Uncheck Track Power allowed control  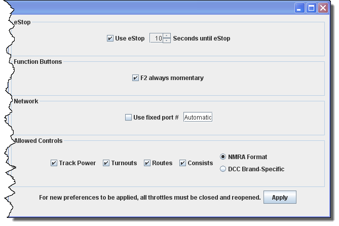(54, 163)
